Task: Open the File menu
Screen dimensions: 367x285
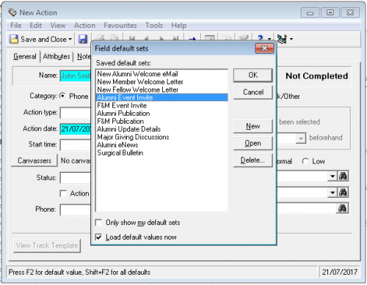Action: [x=15, y=26]
